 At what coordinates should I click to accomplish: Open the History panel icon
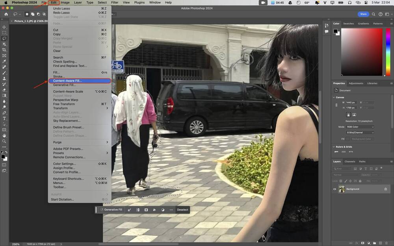(x=326, y=25)
